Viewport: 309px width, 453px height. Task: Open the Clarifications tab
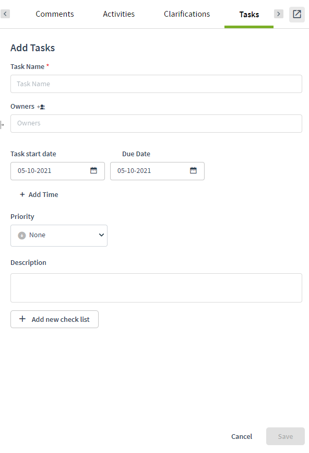pyautogui.click(x=187, y=14)
